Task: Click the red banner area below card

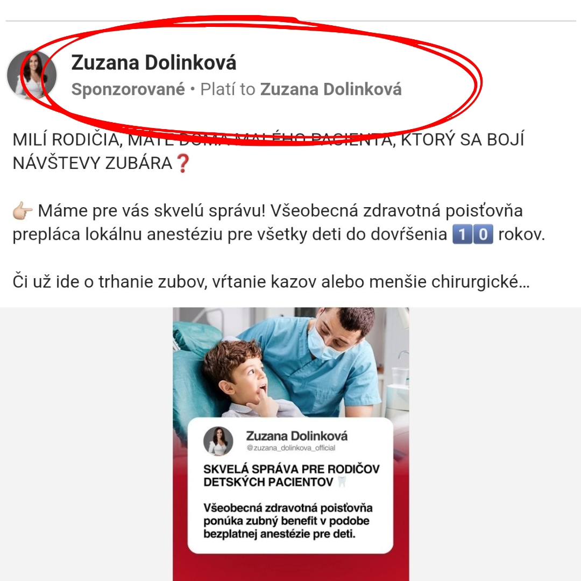Action: point(291,568)
